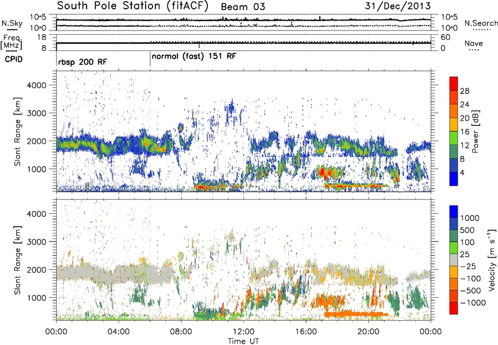The width and height of the screenshot is (498, 345).
Task: Click the '-500' Velocity colorbar label
Action: (x=471, y=291)
